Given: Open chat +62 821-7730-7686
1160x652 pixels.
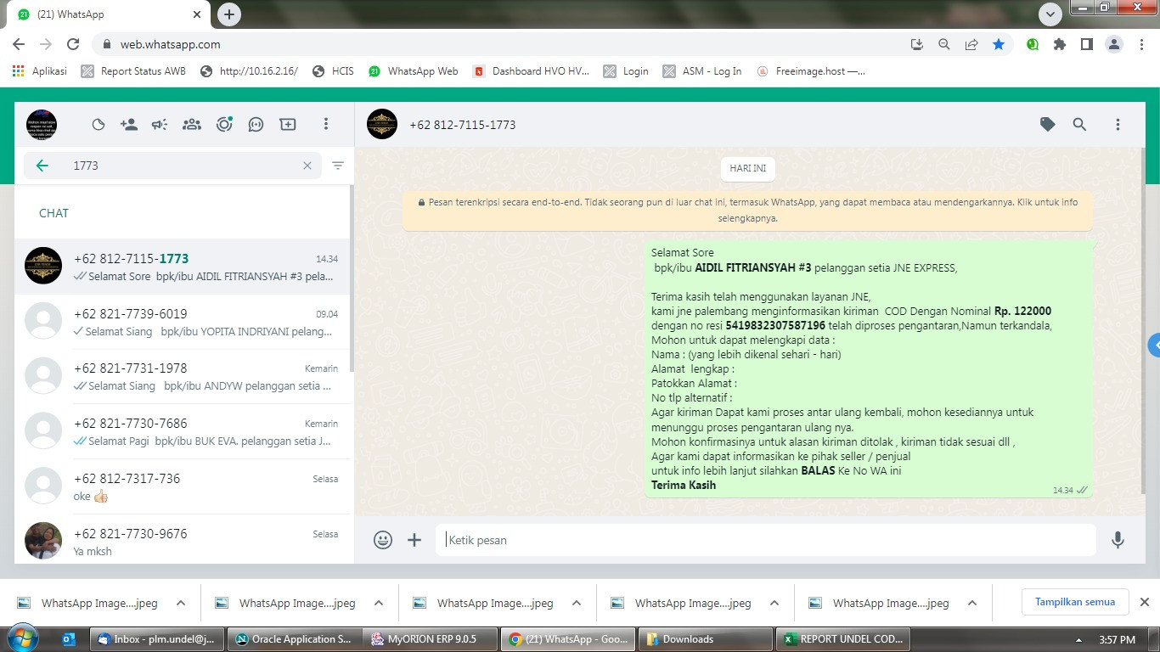Looking at the screenshot, I should tap(183, 432).
